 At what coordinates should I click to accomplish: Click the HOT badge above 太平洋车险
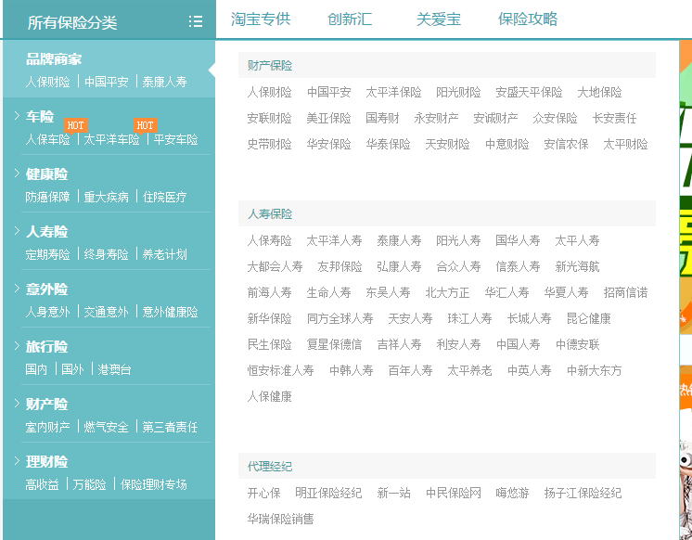(145, 125)
